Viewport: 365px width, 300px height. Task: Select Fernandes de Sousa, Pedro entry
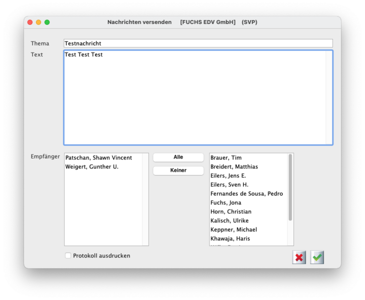[246, 194]
